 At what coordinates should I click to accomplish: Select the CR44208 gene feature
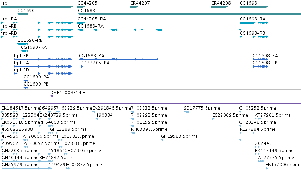(x=219, y=7)
